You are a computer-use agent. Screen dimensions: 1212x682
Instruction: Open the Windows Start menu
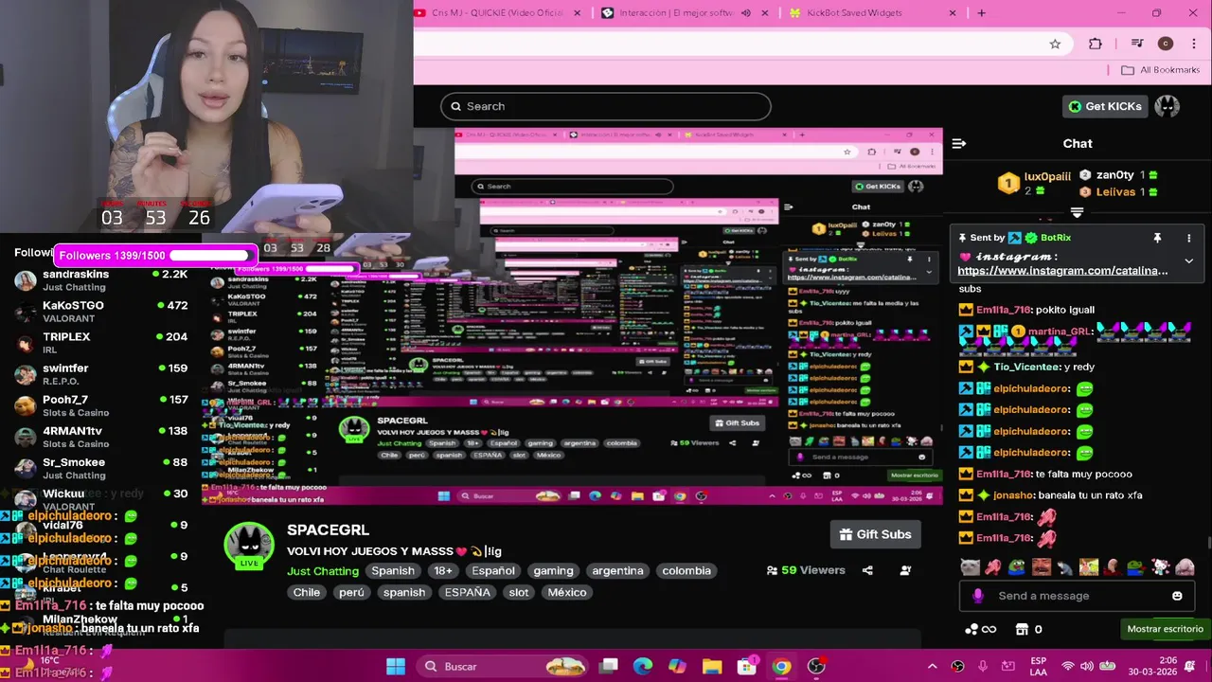pos(396,666)
